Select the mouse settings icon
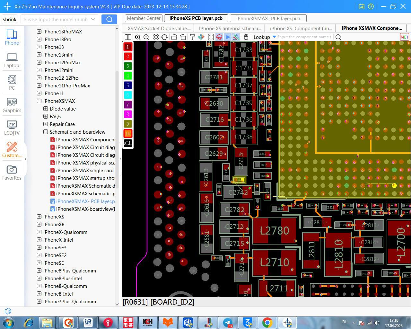This screenshot has width=411, height=329. 246,37
